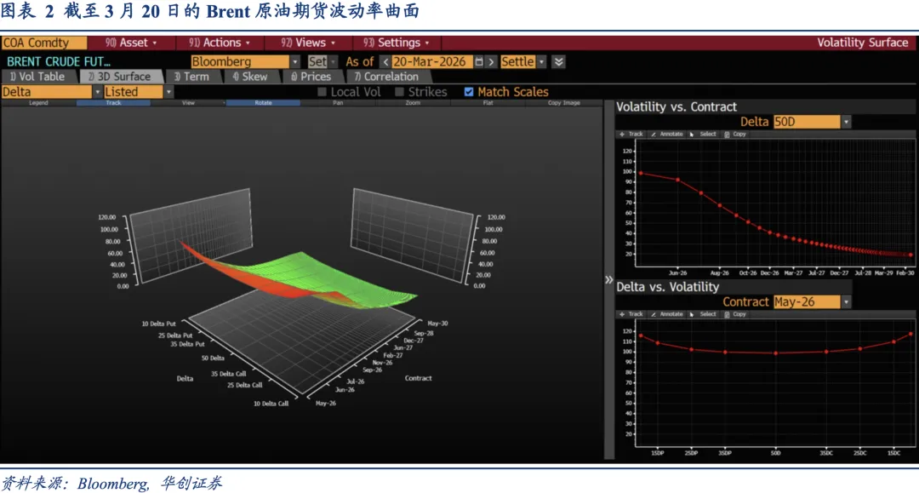Click Annotate in Volatility vs. Contract toolbar
The height and width of the screenshot is (493, 919).
tap(667, 135)
